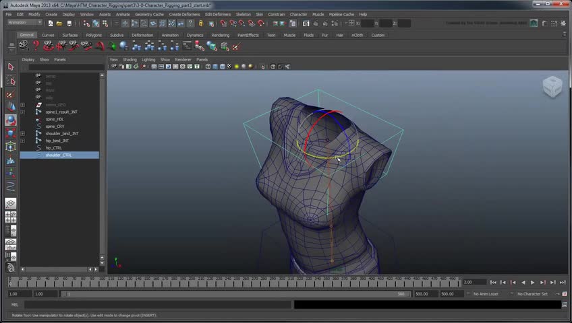This screenshot has width=572, height=323.
Task: Open the outliner Display menu
Action: (x=28, y=59)
